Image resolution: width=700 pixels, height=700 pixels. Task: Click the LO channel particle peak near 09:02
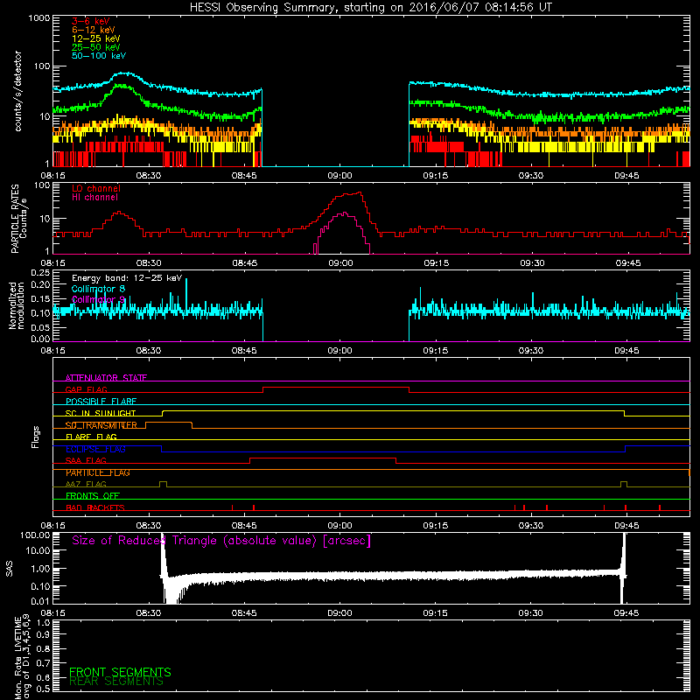(x=360, y=192)
